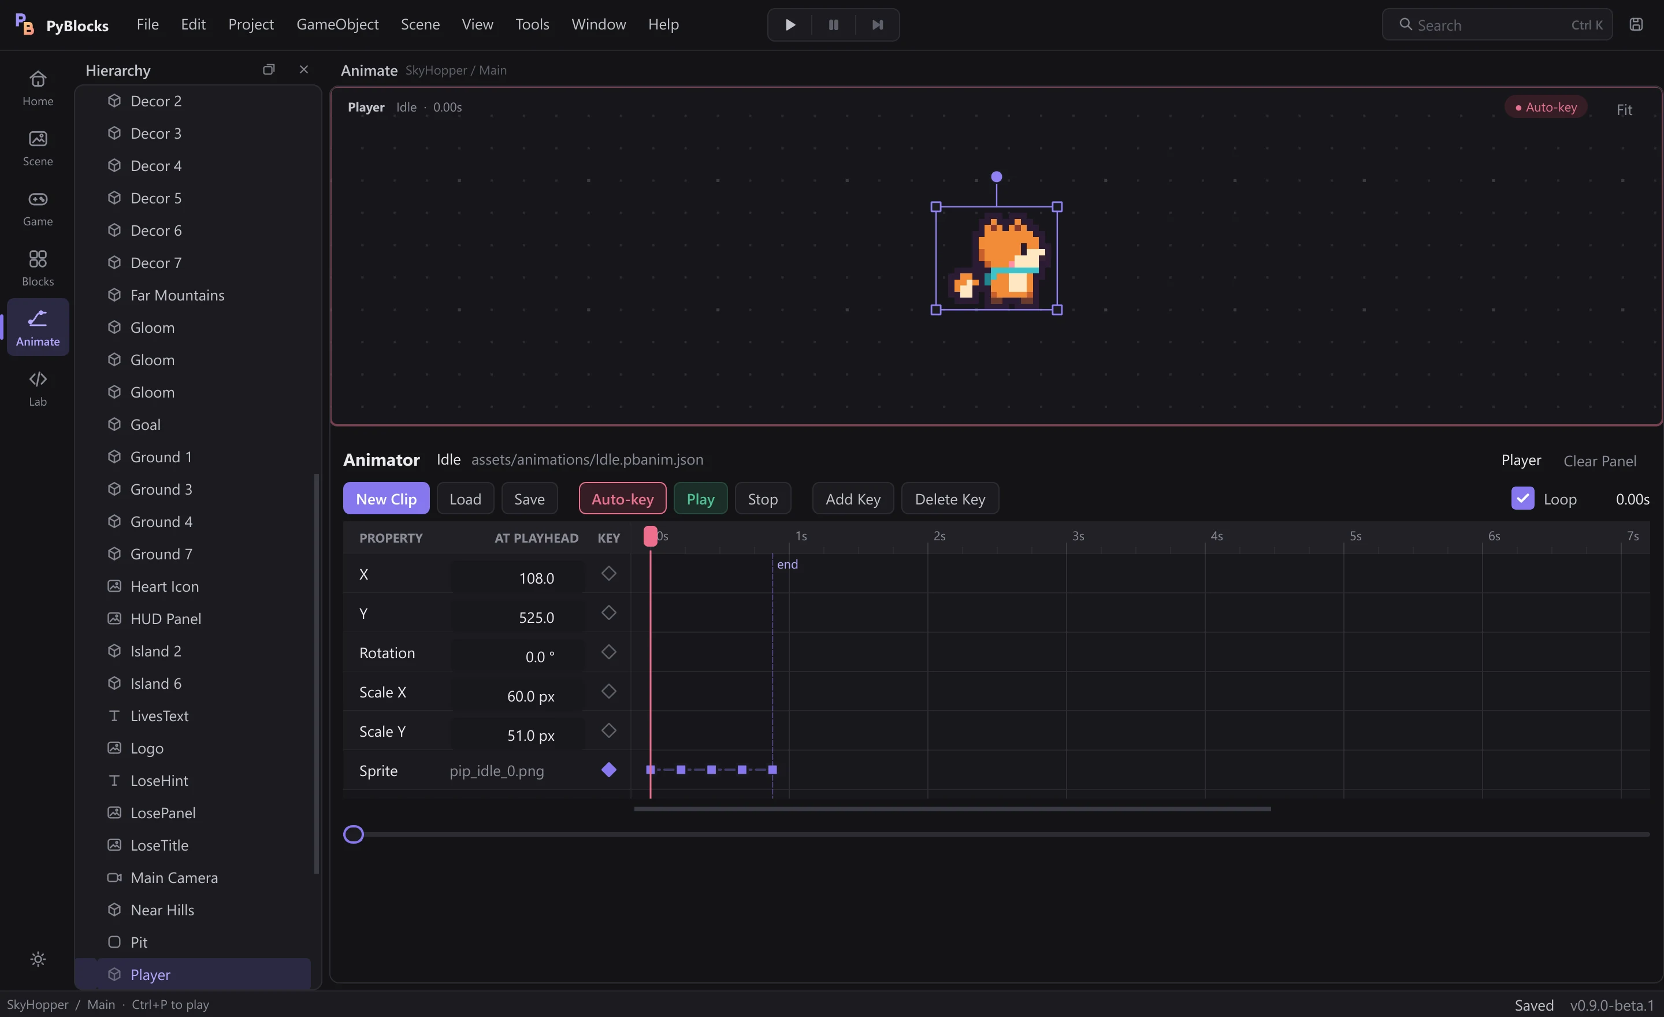Select Main Camera in Hierarchy
This screenshot has height=1017, width=1664.
193,877
